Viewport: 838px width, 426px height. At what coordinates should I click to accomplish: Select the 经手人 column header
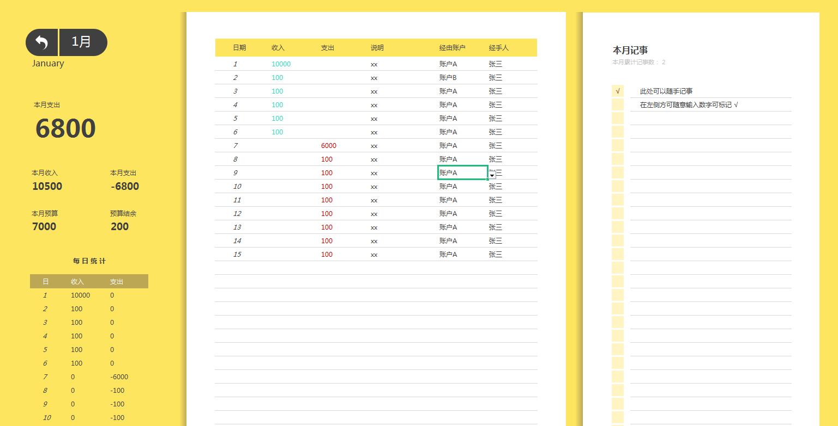(x=499, y=48)
